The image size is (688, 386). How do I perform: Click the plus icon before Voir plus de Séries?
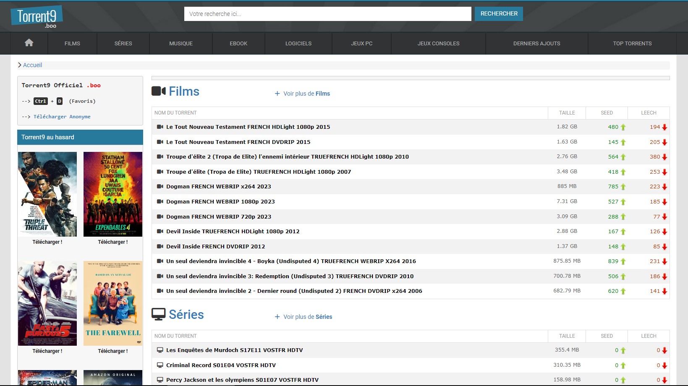pyautogui.click(x=277, y=317)
